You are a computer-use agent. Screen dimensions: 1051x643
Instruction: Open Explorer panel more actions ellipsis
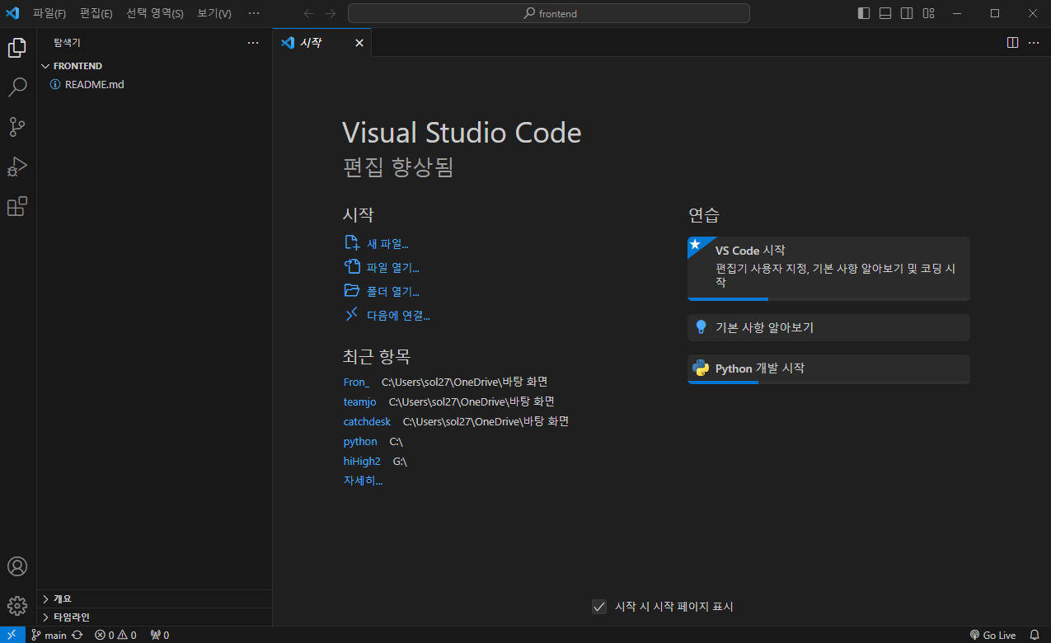tap(253, 43)
